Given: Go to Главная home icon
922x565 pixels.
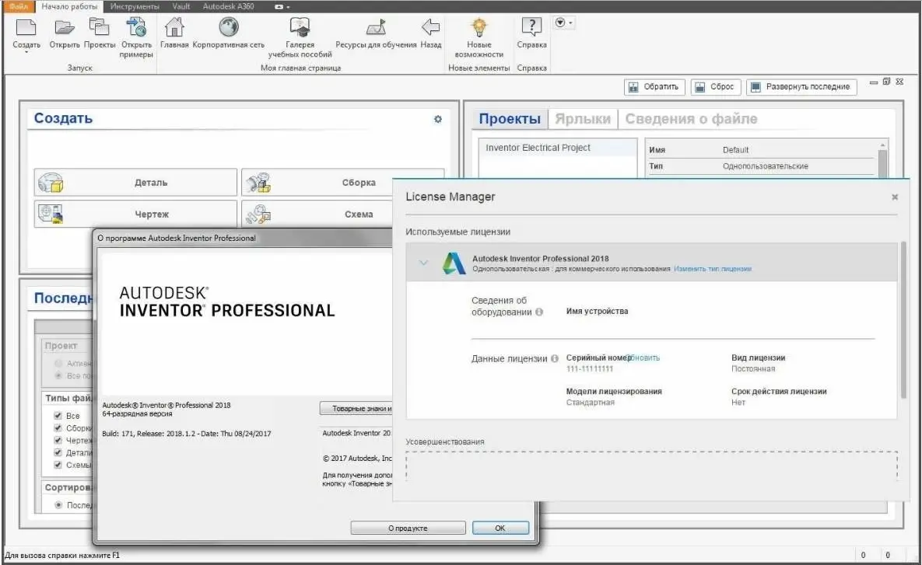Looking at the screenshot, I should click(x=174, y=28).
